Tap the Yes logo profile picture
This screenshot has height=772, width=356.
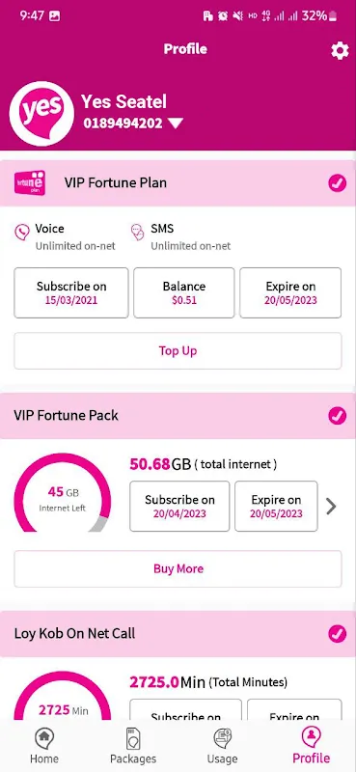[x=41, y=114]
